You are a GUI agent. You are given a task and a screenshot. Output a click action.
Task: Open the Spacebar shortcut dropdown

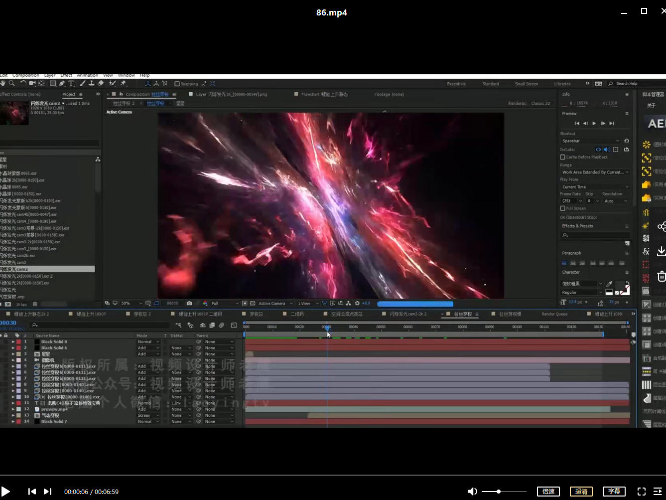point(591,141)
